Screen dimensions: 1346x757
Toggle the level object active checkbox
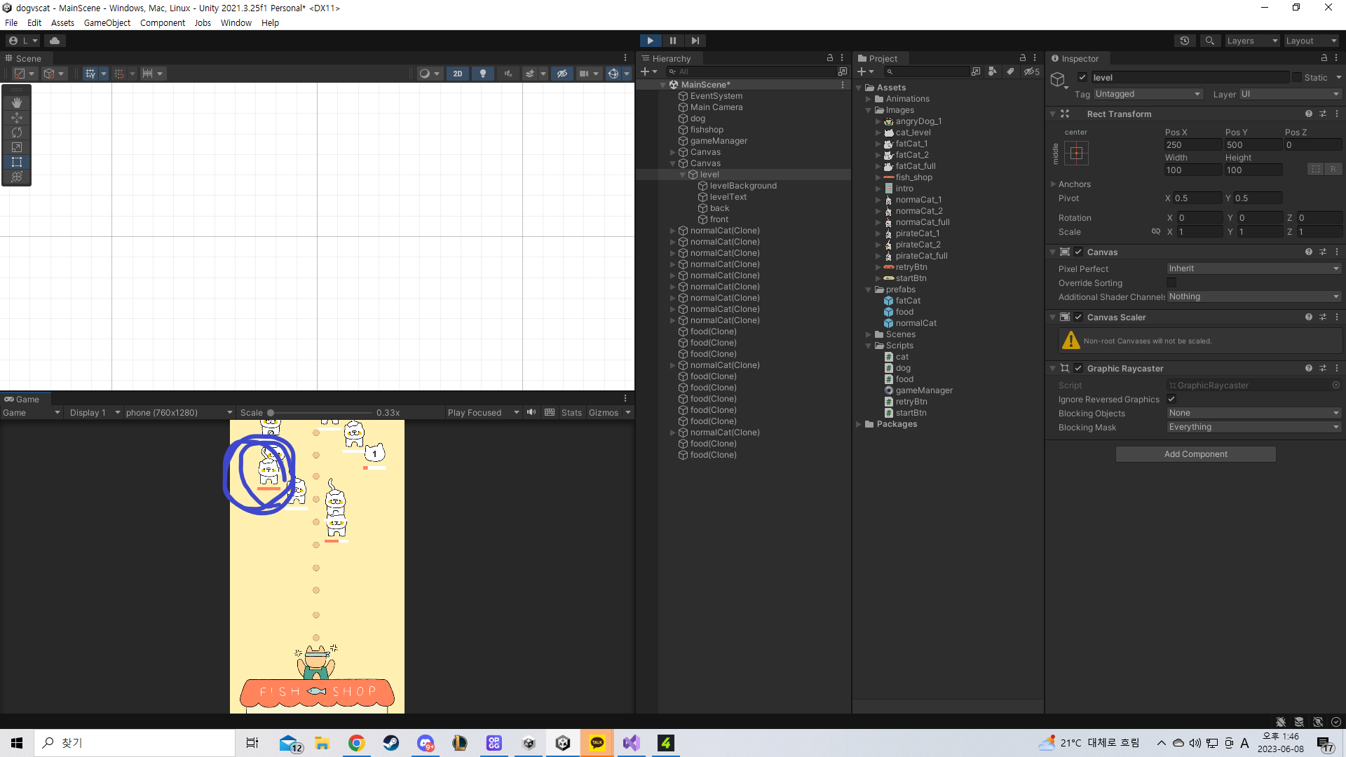(x=1082, y=78)
